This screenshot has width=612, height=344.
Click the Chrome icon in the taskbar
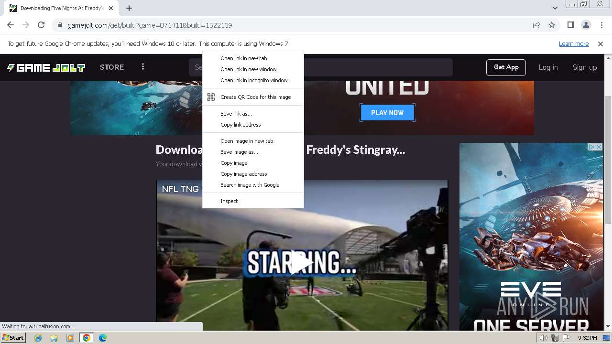(86, 338)
